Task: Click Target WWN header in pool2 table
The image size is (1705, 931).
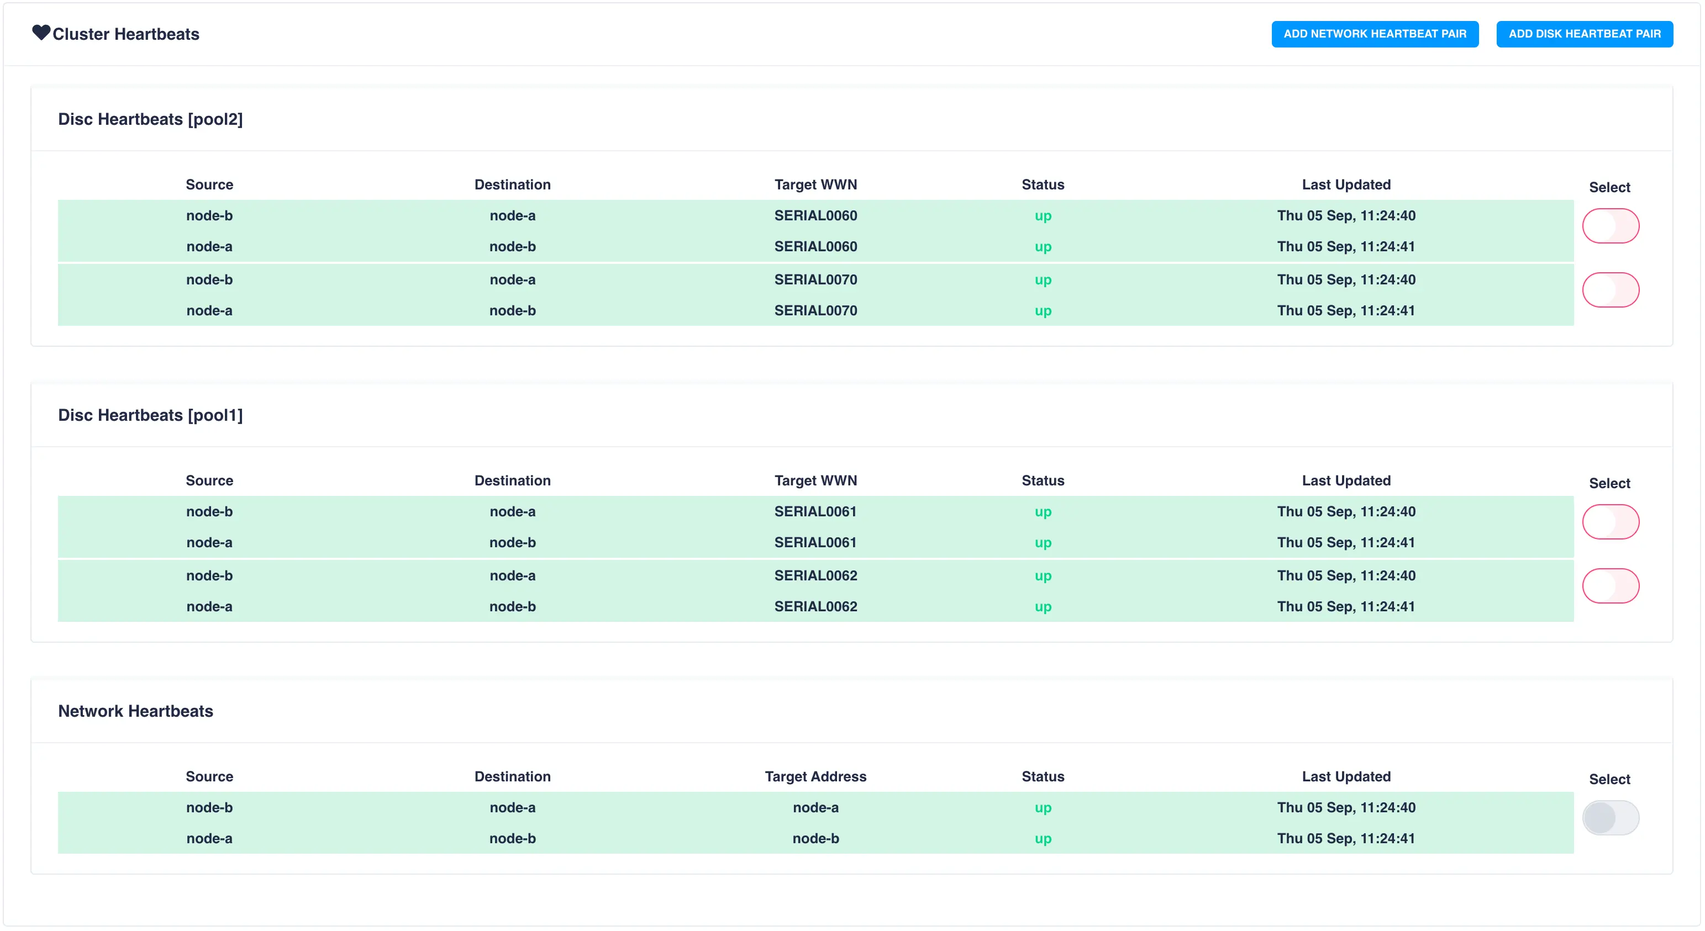Action: coord(815,184)
